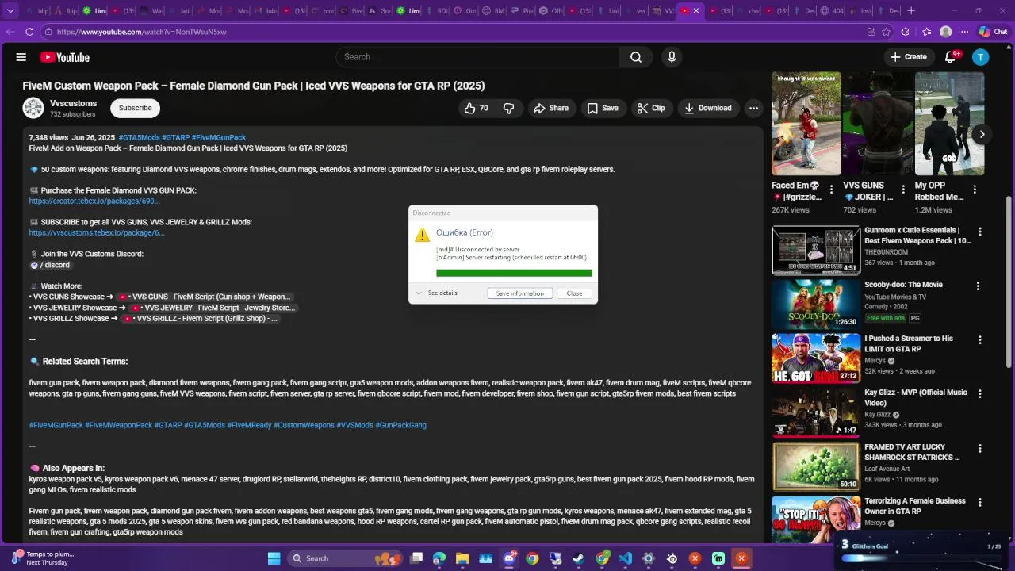1015x571 pixels.
Task: Click the #GTA5Mods hashtag near date
Action: [139, 137]
